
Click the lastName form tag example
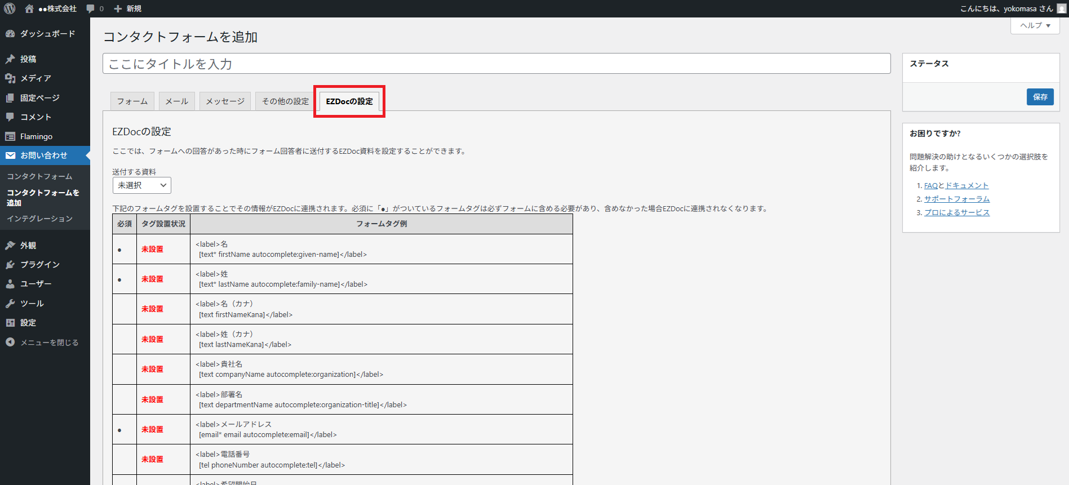tap(282, 279)
